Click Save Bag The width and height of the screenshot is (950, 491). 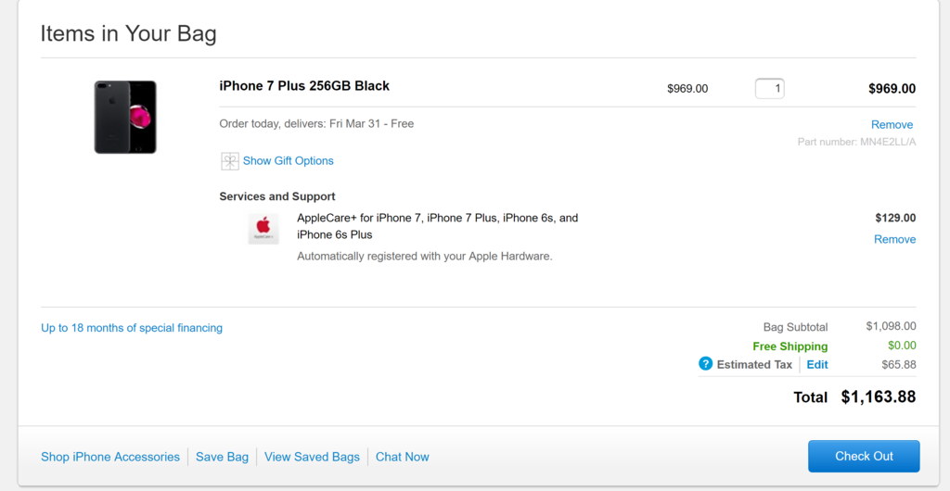[222, 457]
